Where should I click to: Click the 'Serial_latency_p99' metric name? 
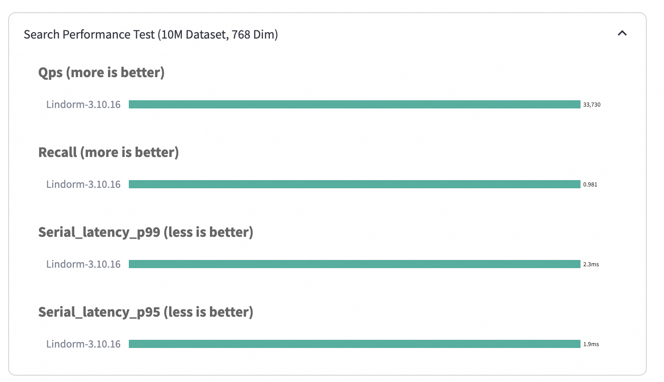coord(99,232)
